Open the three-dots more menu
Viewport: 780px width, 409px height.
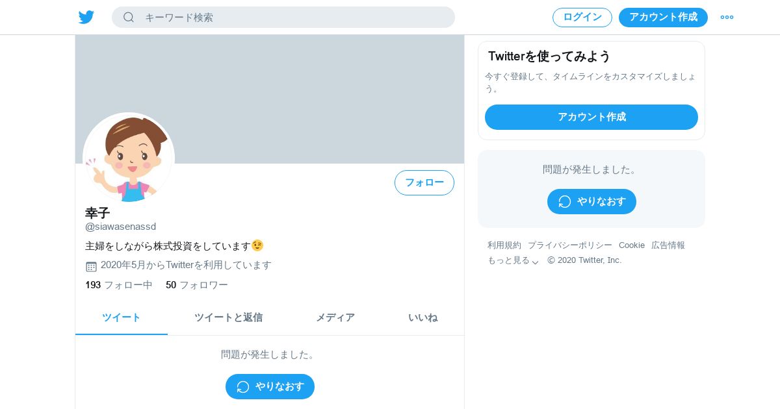(x=727, y=18)
